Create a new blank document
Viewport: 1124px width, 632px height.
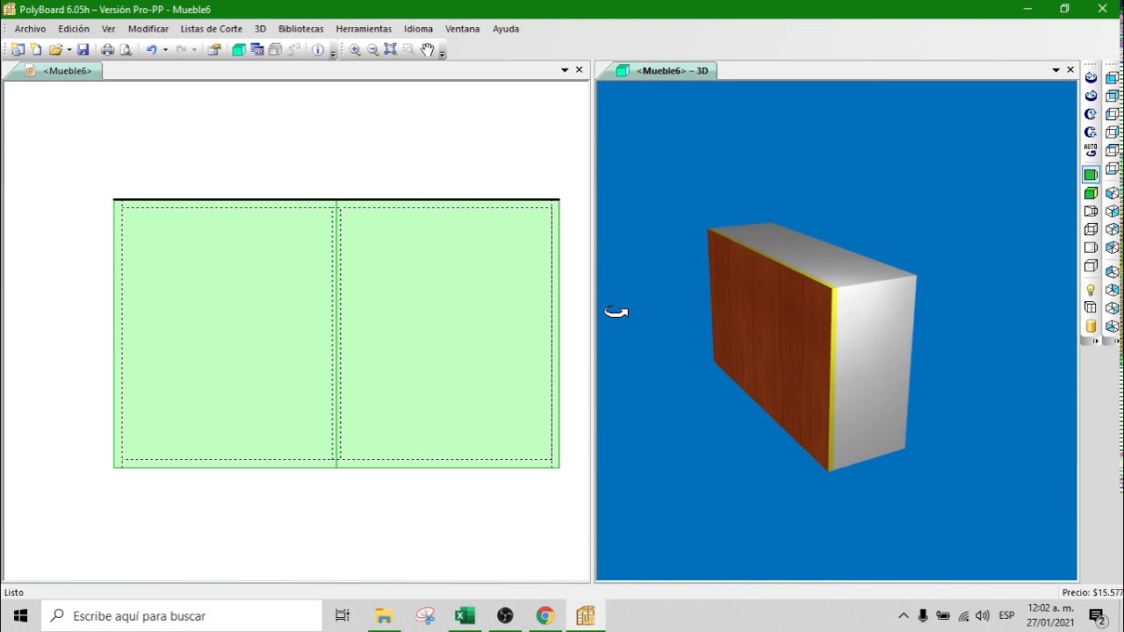click(36, 50)
